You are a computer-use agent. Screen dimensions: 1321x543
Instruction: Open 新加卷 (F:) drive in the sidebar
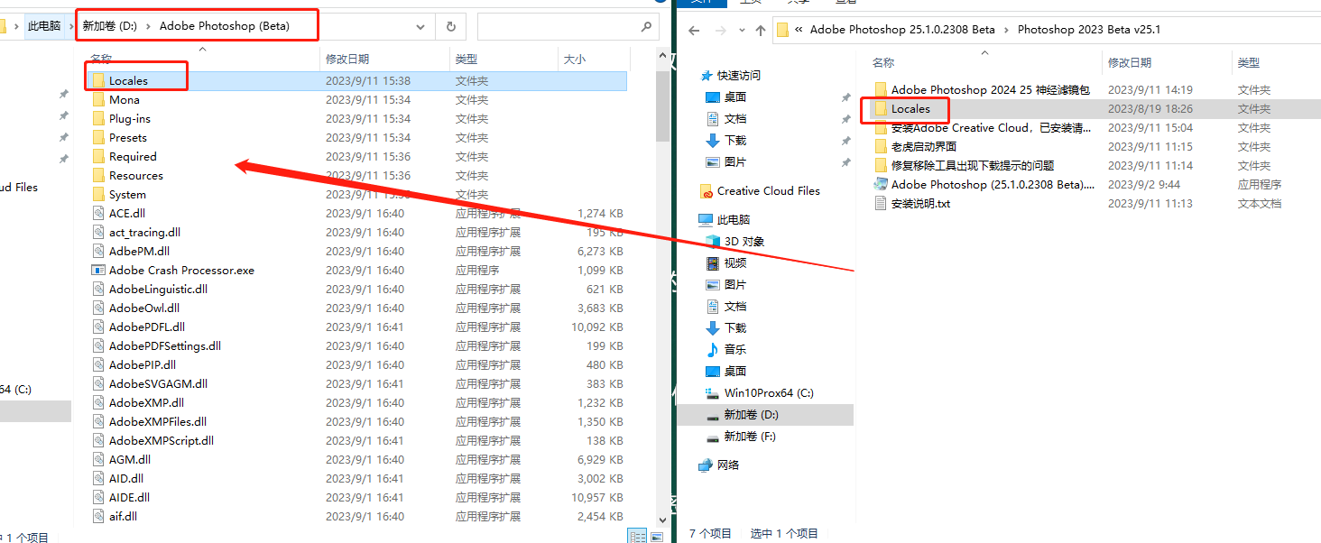(x=750, y=436)
